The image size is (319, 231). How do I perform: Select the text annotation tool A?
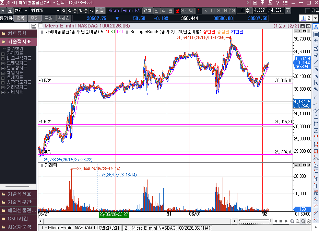(316, 27)
